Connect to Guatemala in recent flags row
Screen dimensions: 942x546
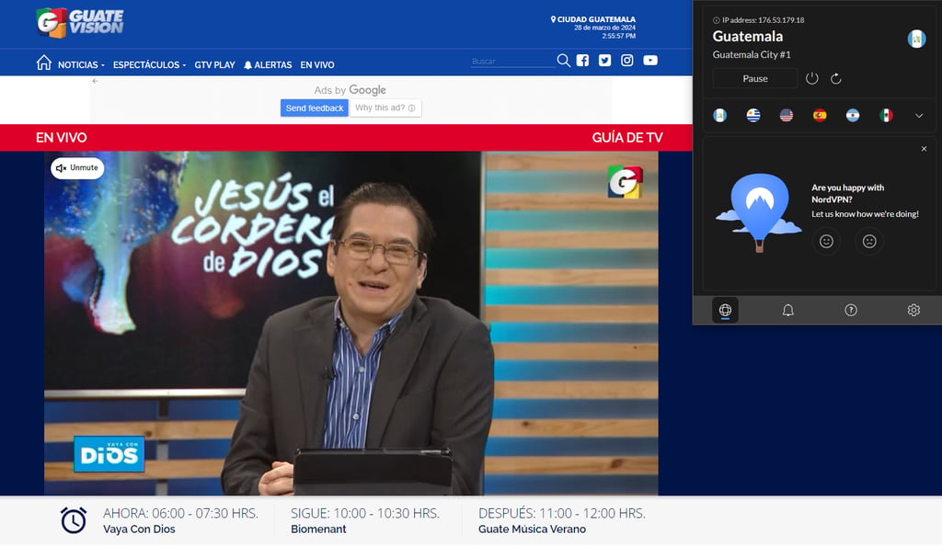[719, 115]
